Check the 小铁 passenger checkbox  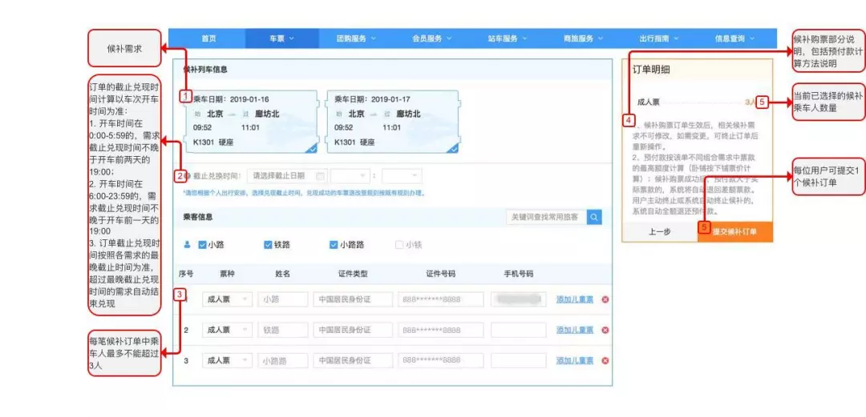pos(399,245)
